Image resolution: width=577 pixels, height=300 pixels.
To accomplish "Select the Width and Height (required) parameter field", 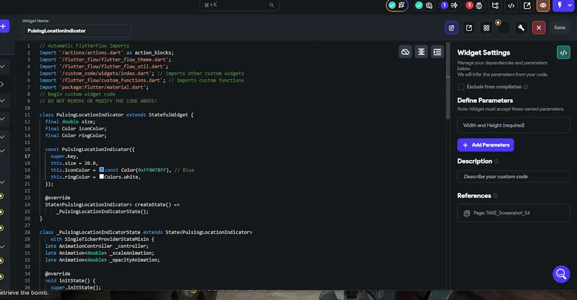I will tap(514, 125).
